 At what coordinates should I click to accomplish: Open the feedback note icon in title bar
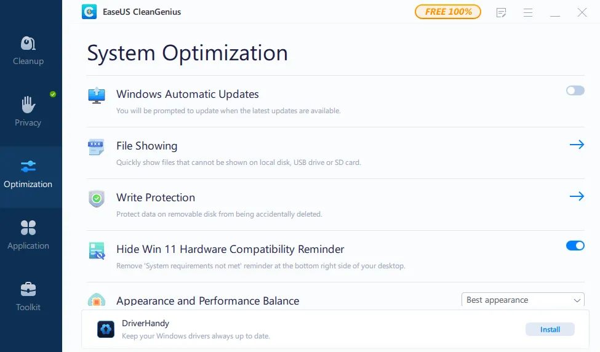coord(502,12)
